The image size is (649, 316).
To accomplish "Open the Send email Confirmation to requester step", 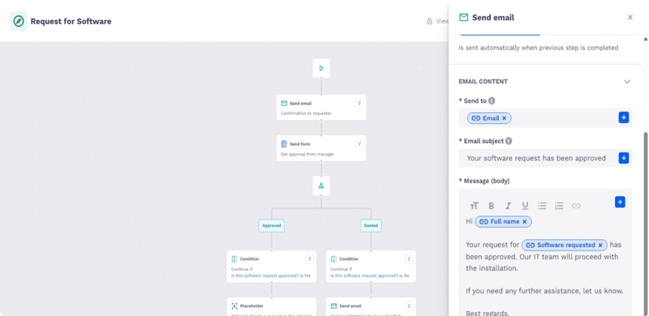I will click(321, 108).
